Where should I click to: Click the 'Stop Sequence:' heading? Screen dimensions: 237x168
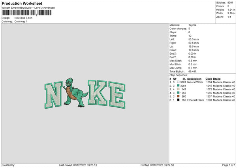(x=179, y=75)
